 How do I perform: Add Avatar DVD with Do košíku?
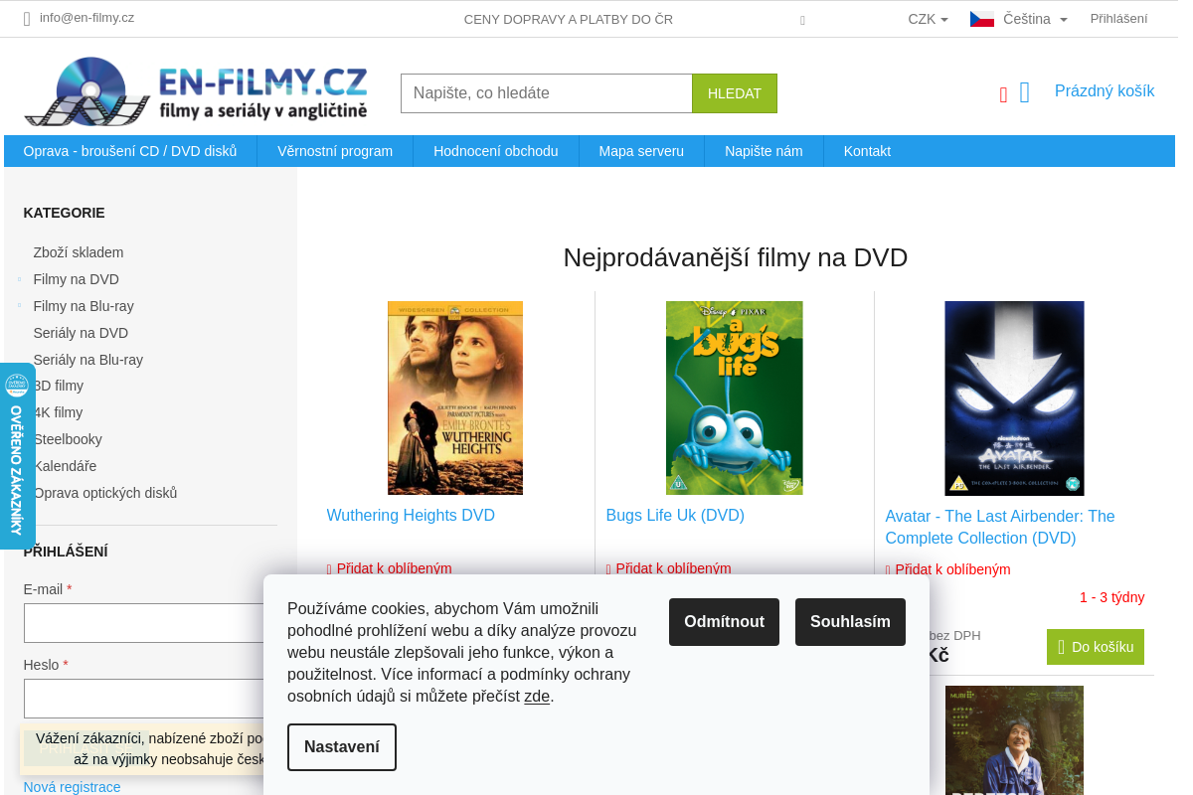pyautogui.click(x=1096, y=647)
